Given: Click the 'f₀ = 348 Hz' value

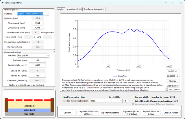Looking at the screenshot, I should 114,97.
